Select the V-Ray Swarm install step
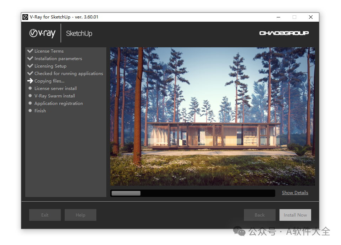Screen dimensions: 341x245 (55, 96)
